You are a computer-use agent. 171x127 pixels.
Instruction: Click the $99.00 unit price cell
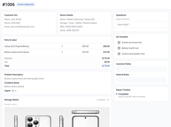pyautogui.click(x=85, y=46)
